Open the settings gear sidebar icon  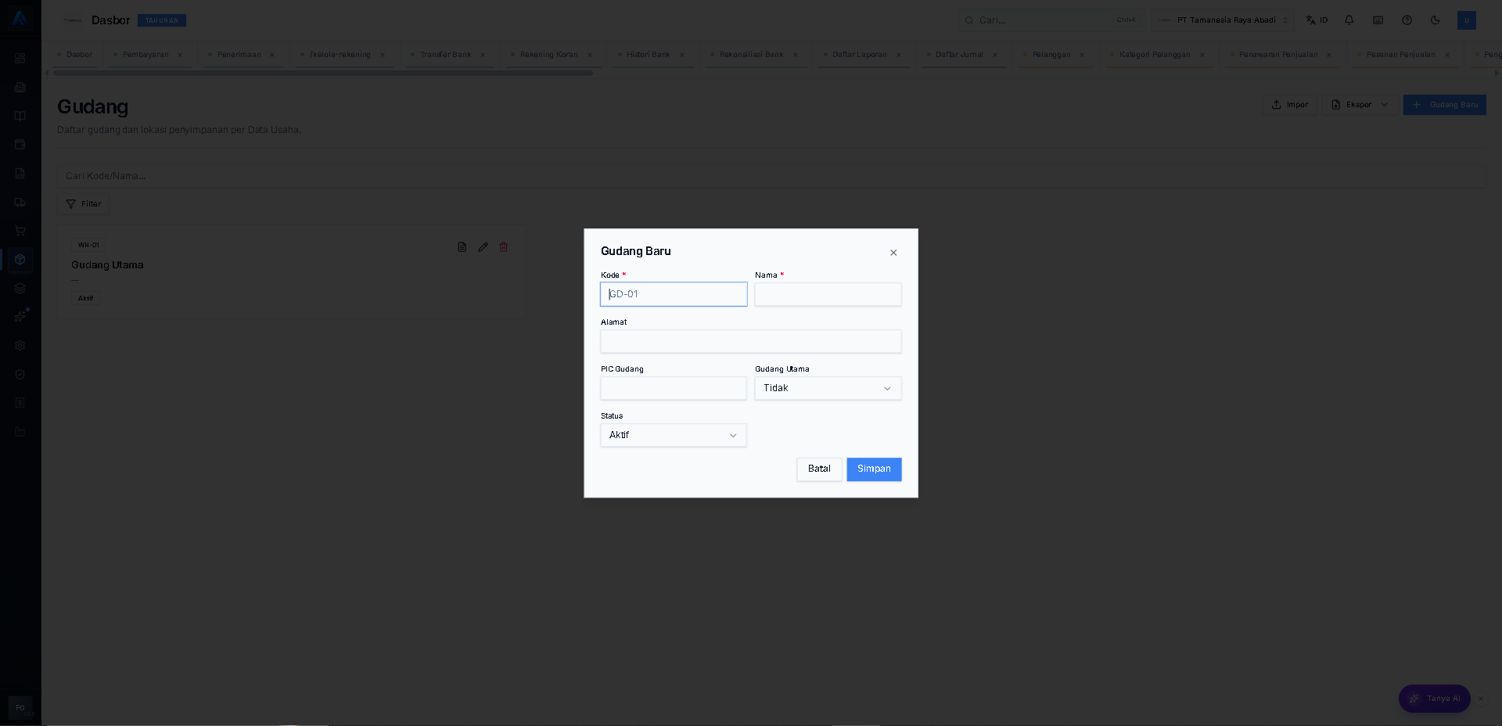20,345
